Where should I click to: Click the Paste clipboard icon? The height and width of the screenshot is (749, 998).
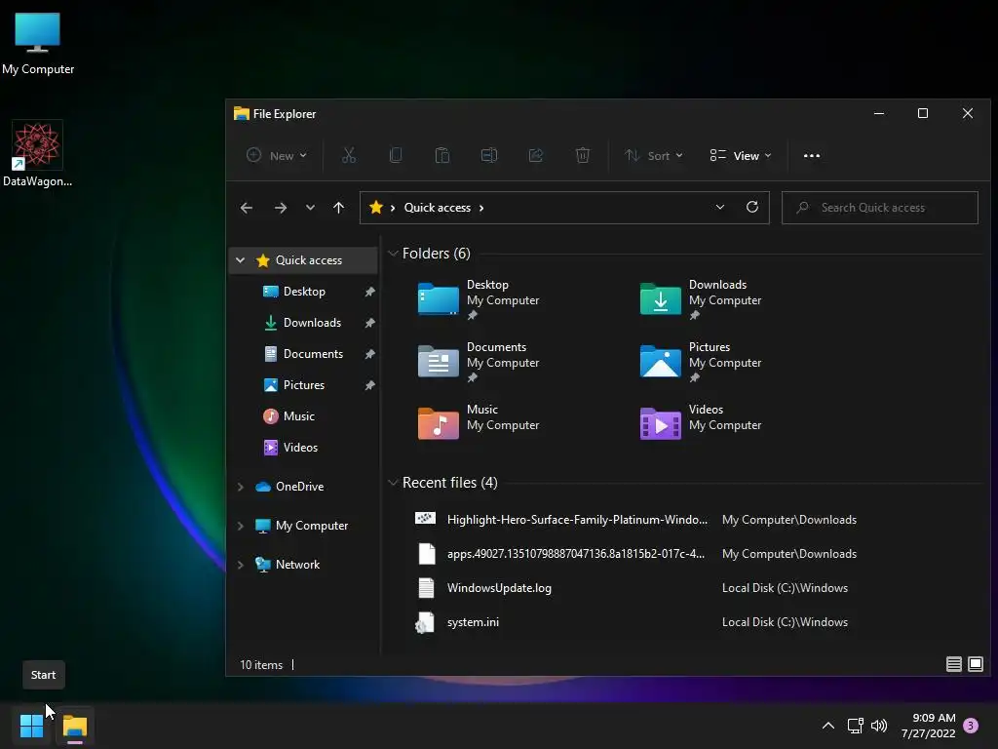pyautogui.click(x=442, y=155)
